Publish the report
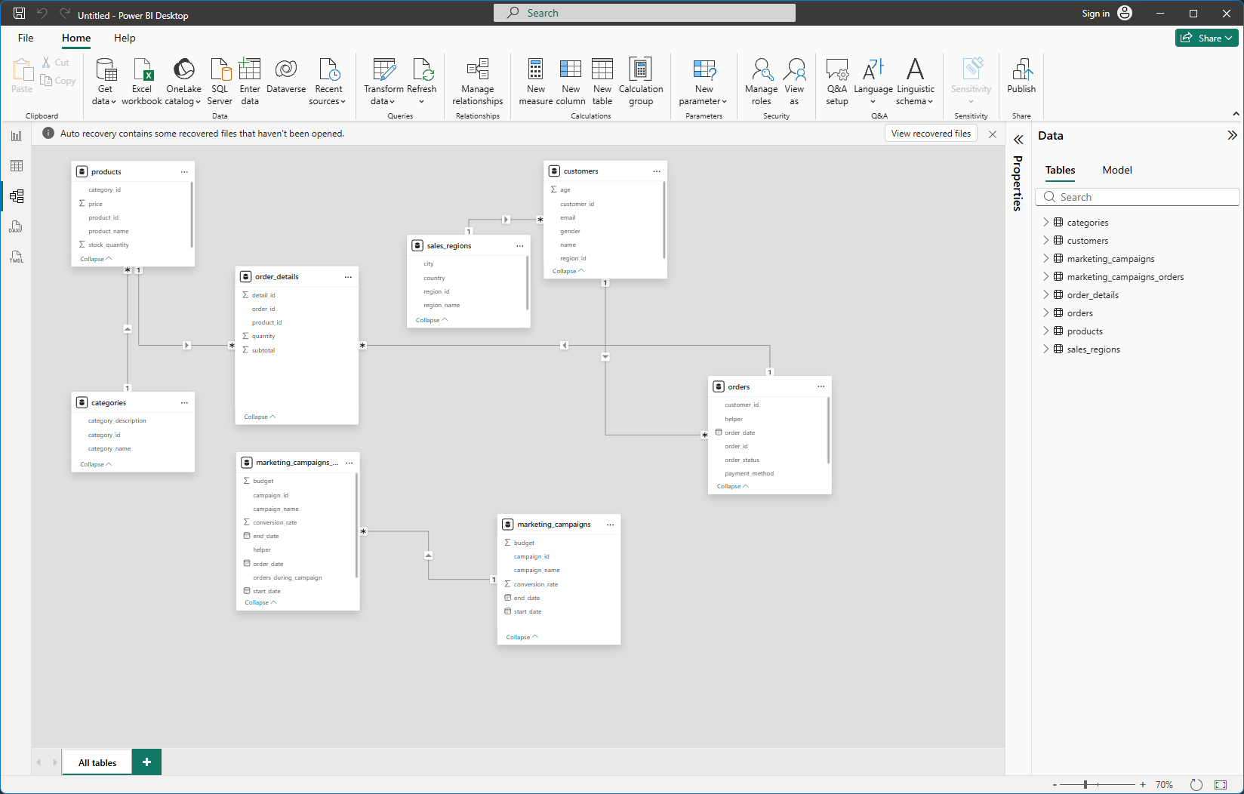 point(1021,75)
